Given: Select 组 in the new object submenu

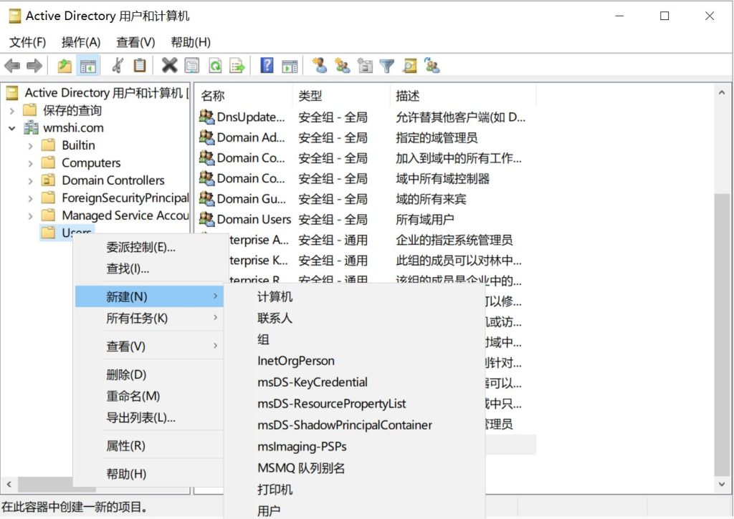Looking at the screenshot, I should pyautogui.click(x=262, y=339).
